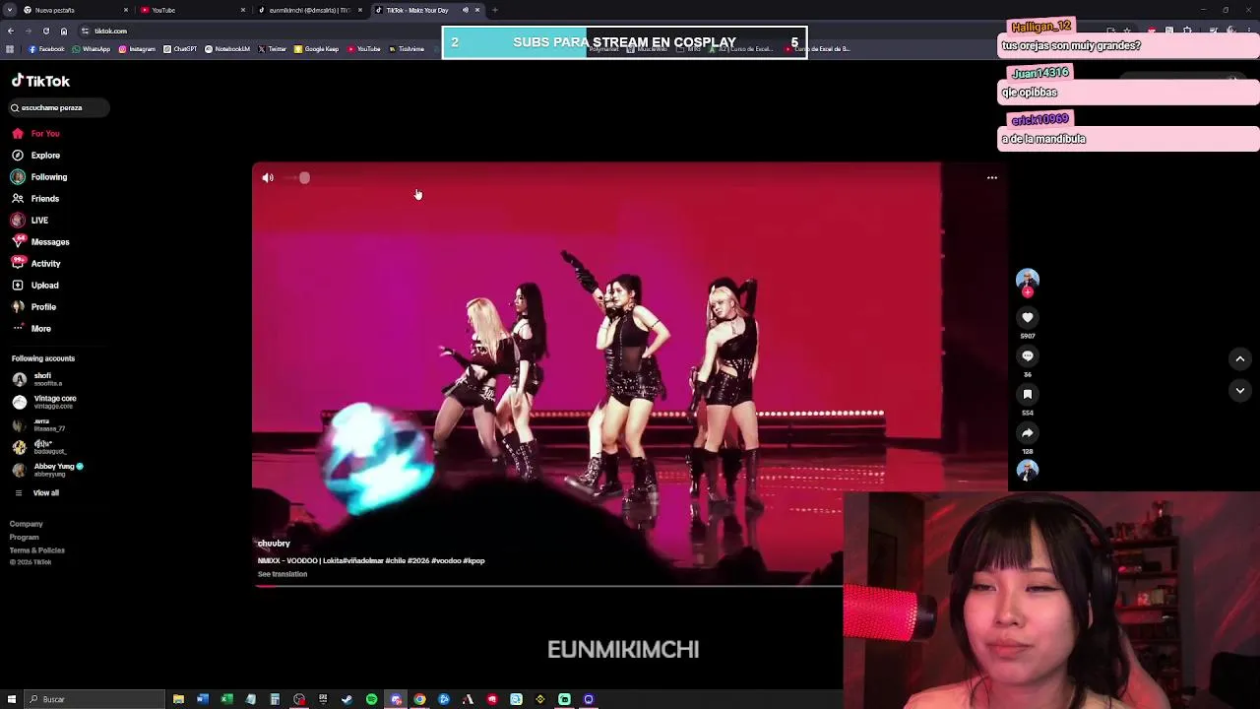Open File Explorer from the taskbar

(178, 699)
